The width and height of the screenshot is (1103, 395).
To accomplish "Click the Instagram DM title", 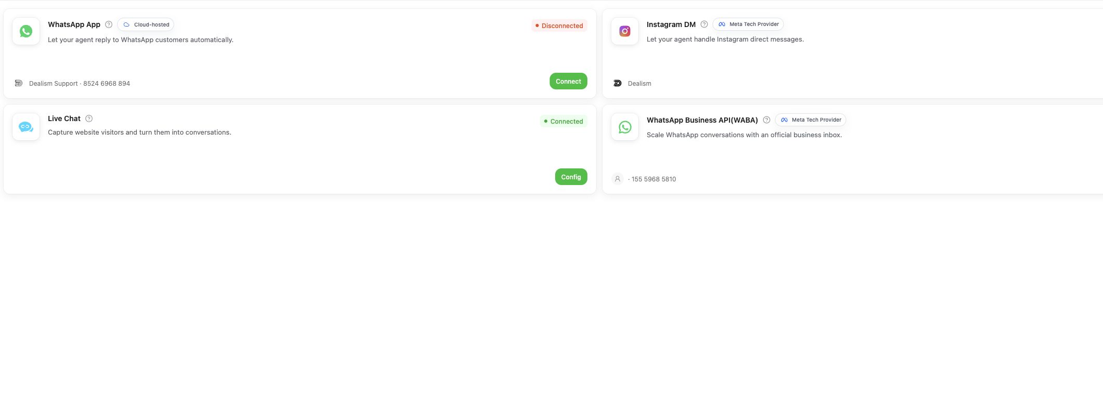I will pos(671,24).
